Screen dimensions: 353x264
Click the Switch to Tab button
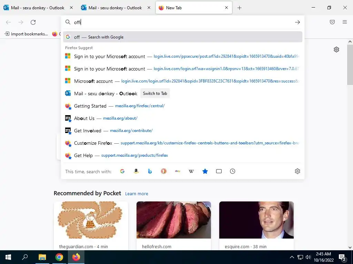click(155, 93)
